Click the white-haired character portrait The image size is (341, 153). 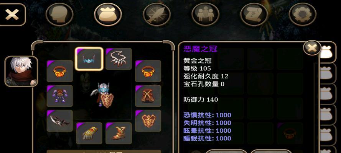(21, 71)
